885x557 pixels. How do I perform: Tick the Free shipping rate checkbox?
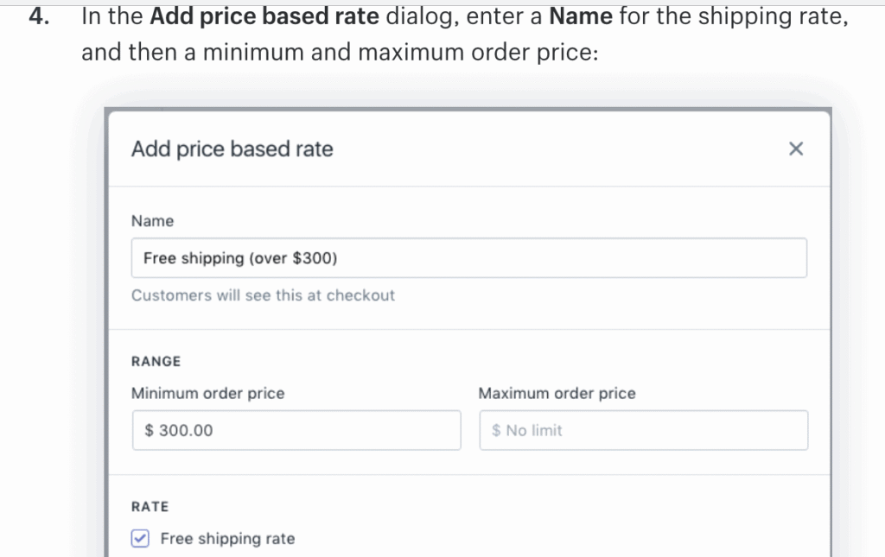click(x=140, y=539)
